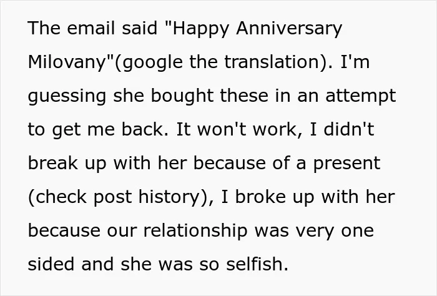The image size is (437, 296).
Task: Click the word "email" in the opening sentence
Action: coord(91,28)
